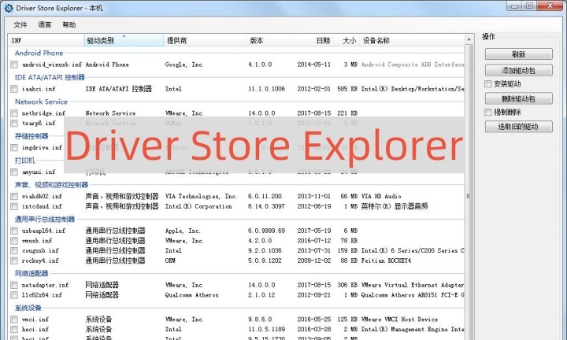
Task: Select the rockey4.inf file name
Action: coord(40,261)
